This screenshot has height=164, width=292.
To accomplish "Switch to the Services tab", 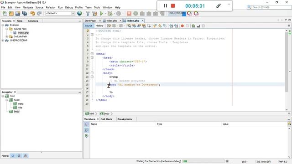I will click(x=33, y=21).
